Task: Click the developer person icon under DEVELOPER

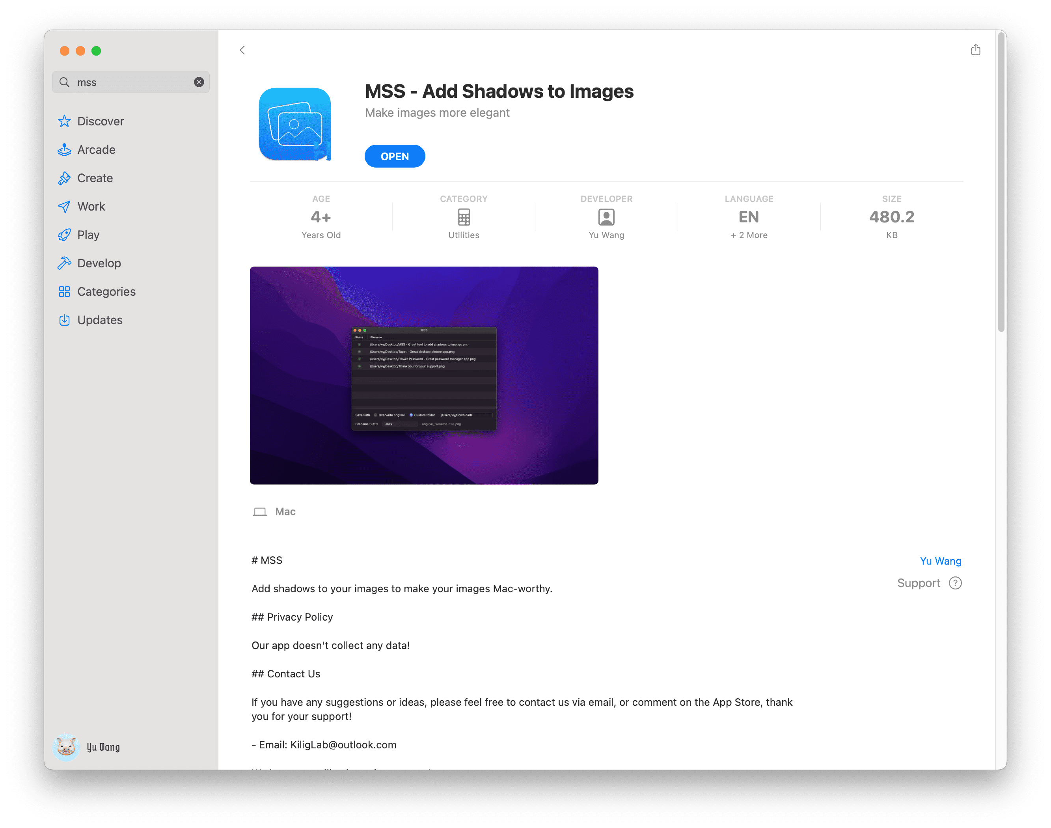Action: [x=606, y=217]
